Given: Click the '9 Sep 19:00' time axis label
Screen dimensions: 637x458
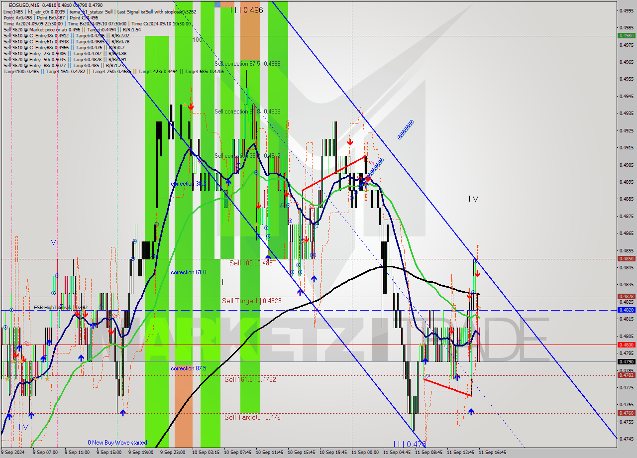Looking at the screenshot, I should pyautogui.click(x=140, y=453).
